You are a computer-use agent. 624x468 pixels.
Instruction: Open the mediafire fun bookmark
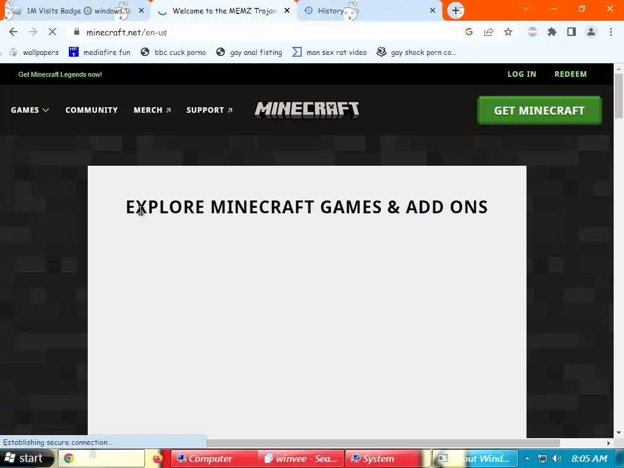pyautogui.click(x=100, y=52)
